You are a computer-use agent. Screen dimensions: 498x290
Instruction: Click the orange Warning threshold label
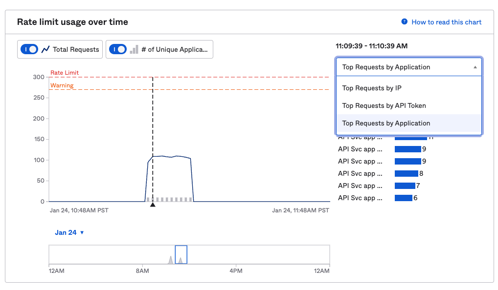coord(62,85)
